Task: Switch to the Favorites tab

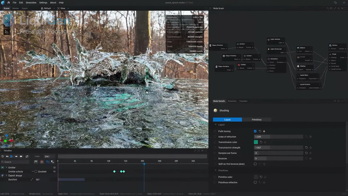Action: [x=232, y=101]
